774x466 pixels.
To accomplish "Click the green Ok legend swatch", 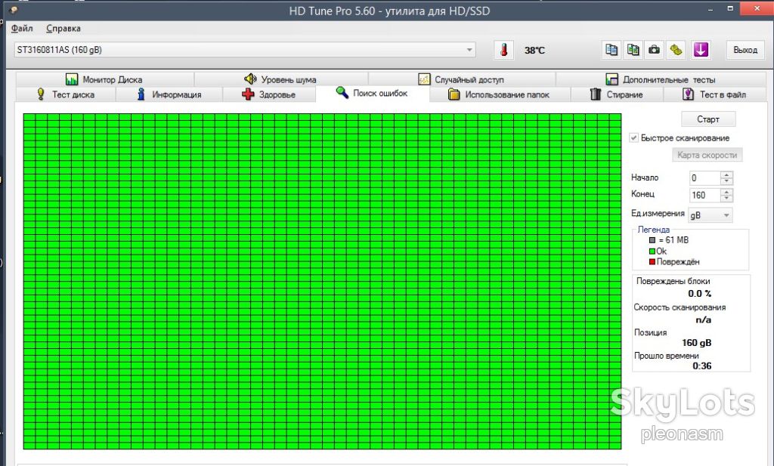I will click(652, 251).
